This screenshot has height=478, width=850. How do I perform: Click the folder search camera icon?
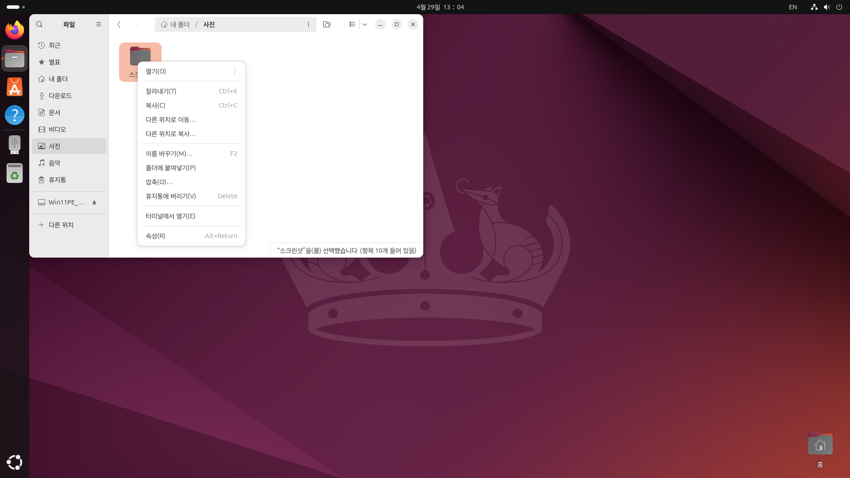[327, 24]
